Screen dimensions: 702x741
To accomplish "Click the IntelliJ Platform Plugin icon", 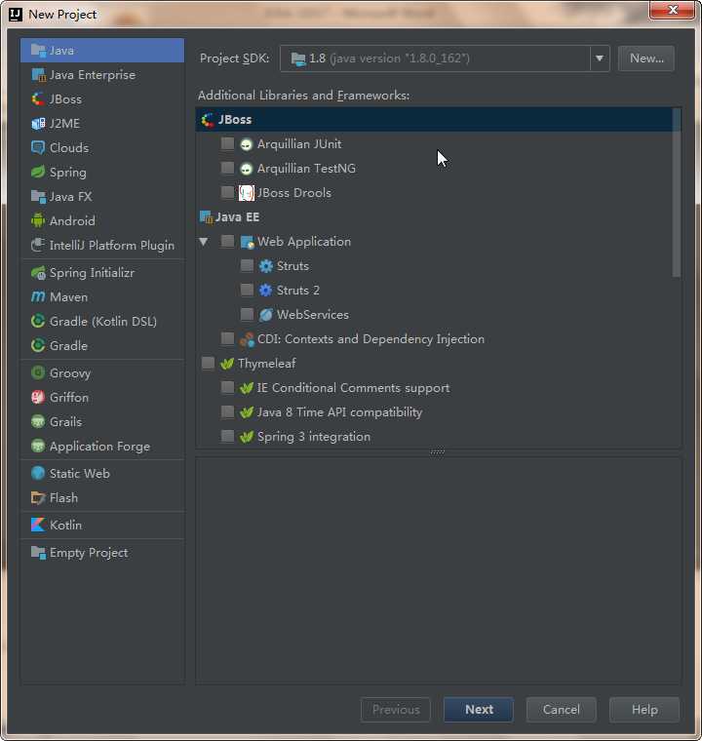I will tap(38, 246).
